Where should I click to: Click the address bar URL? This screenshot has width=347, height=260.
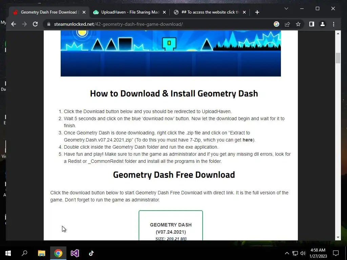click(118, 24)
